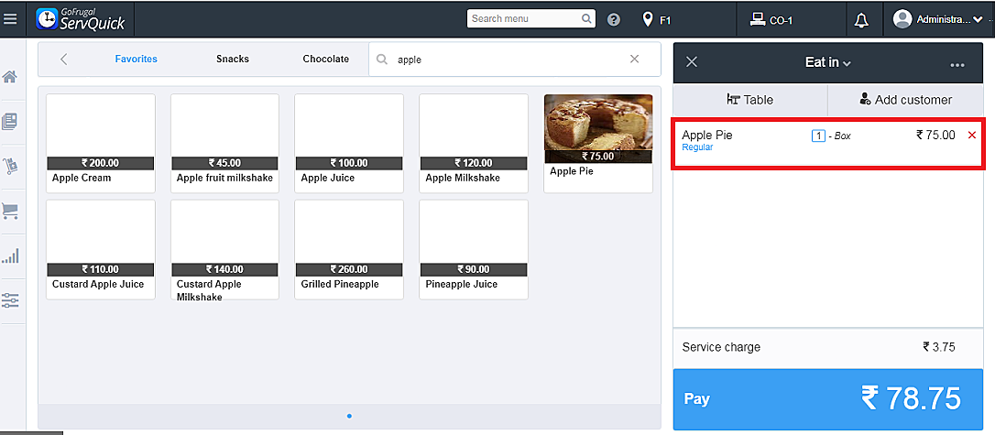Expand the Eat in order type dropdown
Screen dimensions: 995x435
[x=828, y=62]
